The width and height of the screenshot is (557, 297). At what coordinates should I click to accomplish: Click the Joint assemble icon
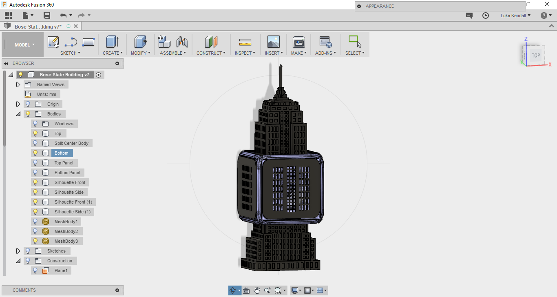pyautogui.click(x=182, y=42)
